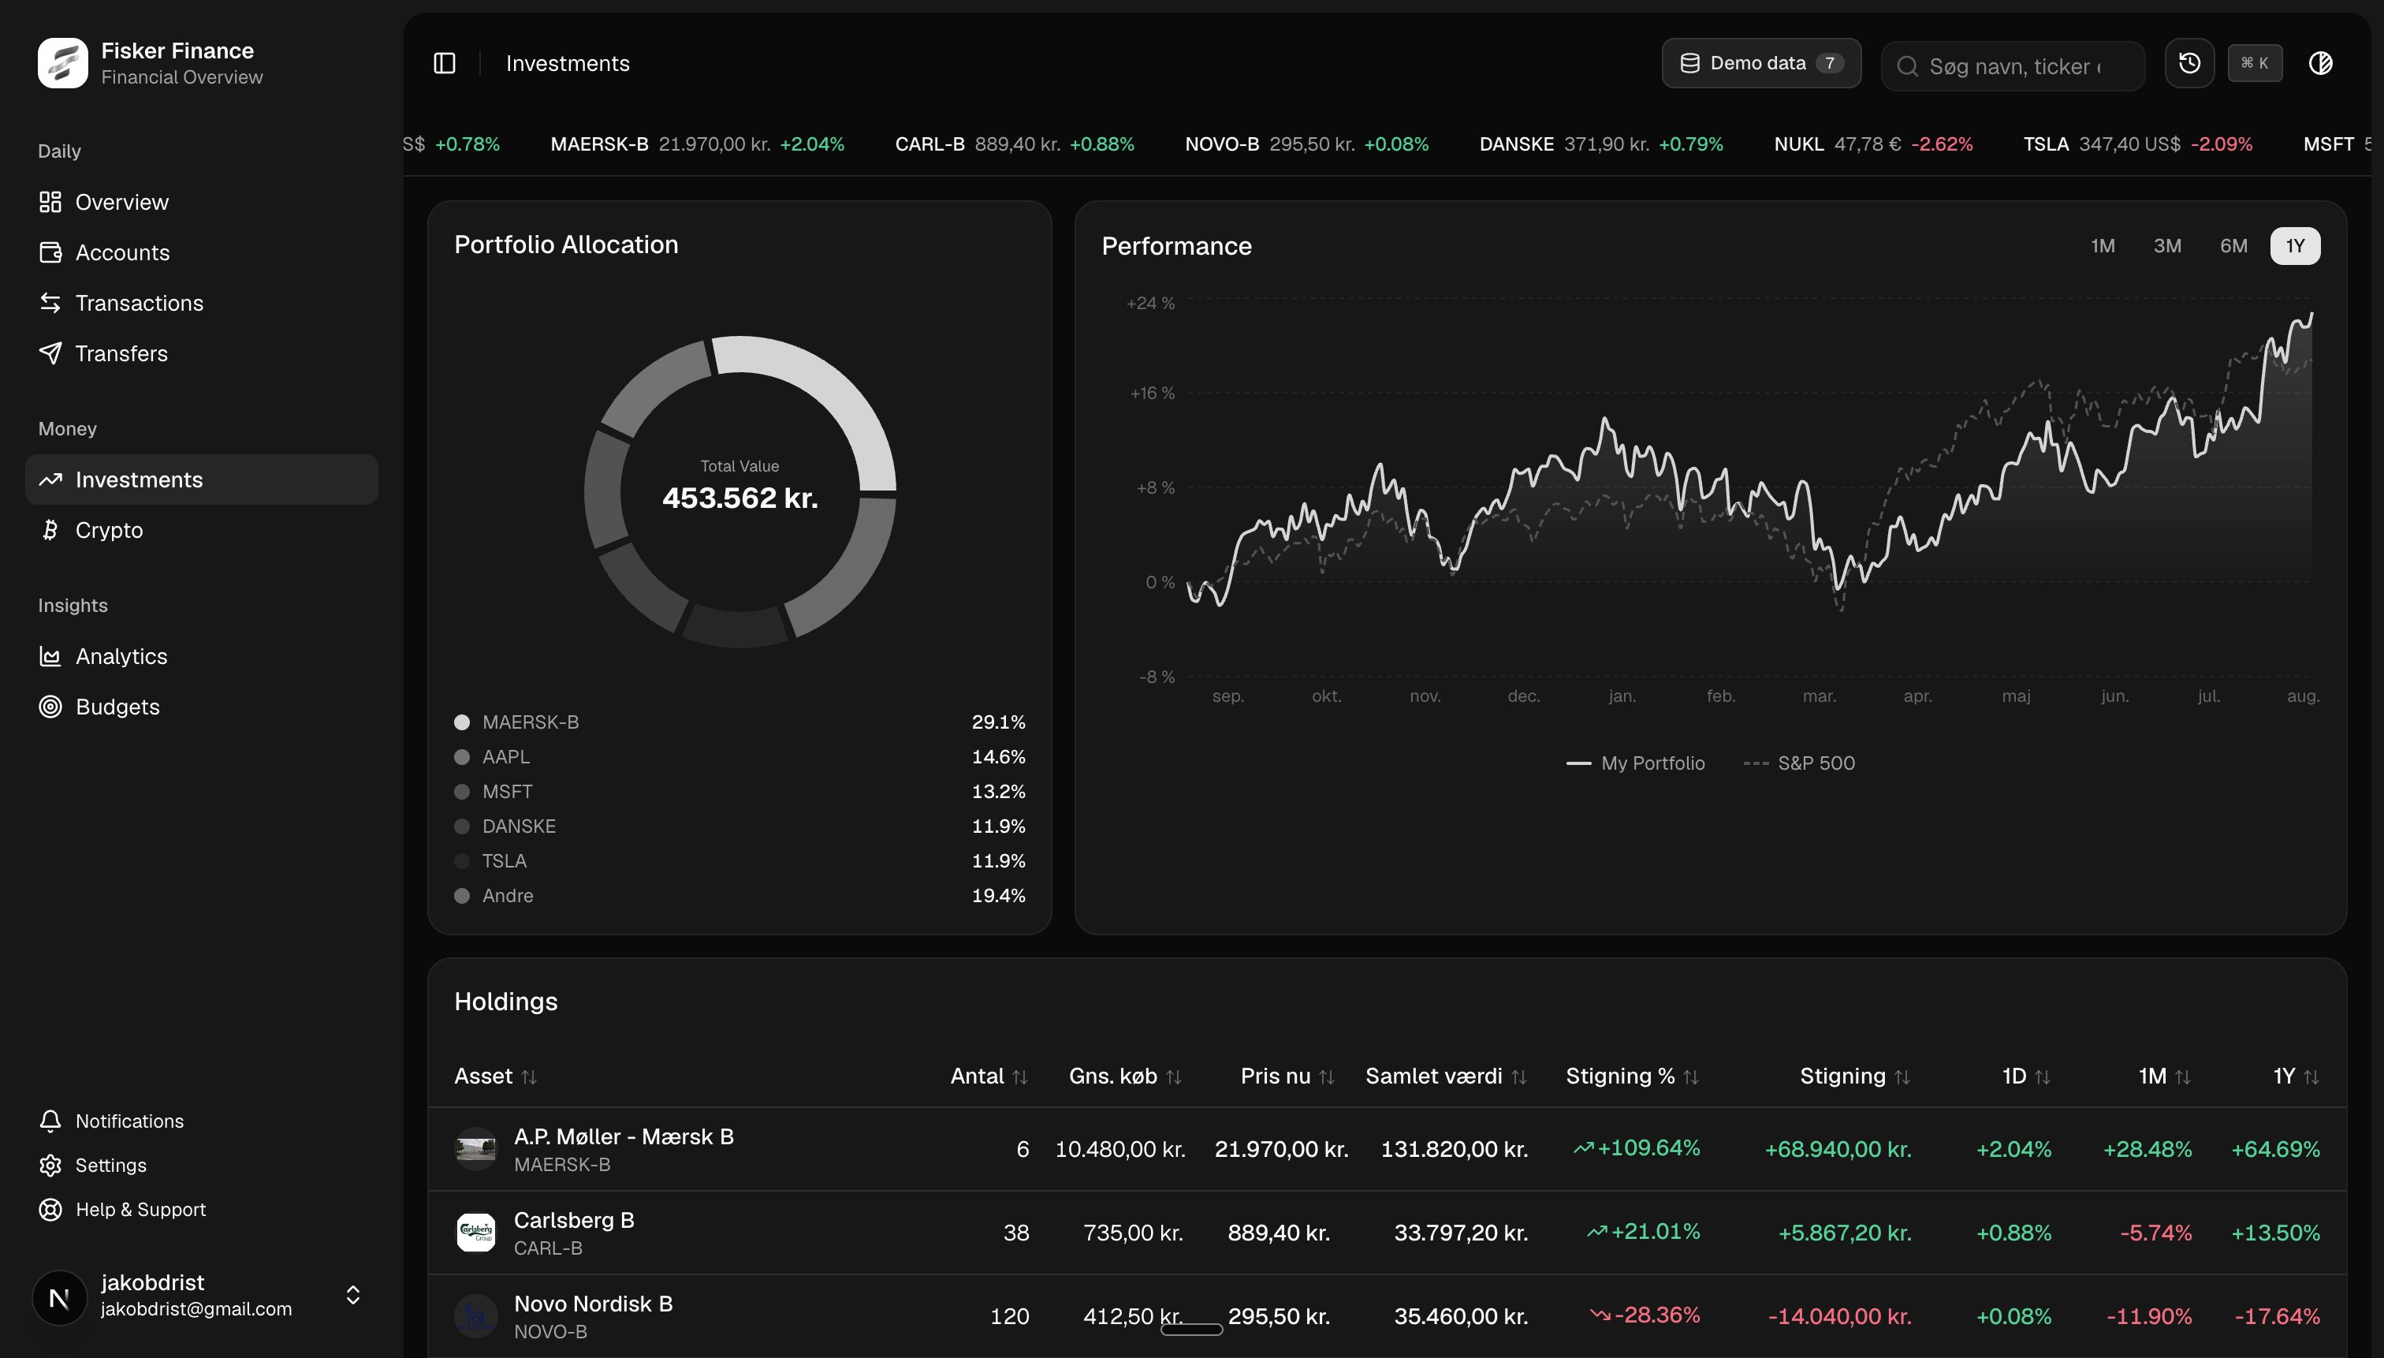This screenshot has width=2384, height=1358.
Task: Click the ⌘K command shortcut button
Action: coord(2255,63)
